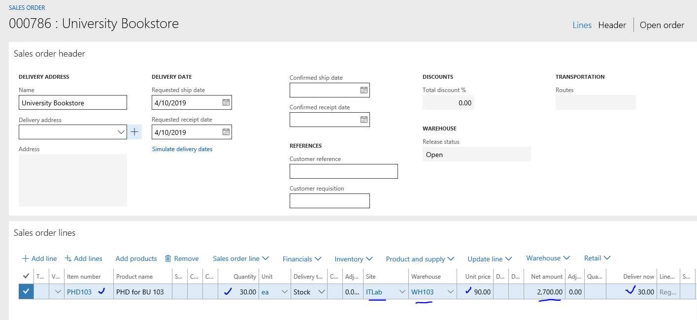Click Open order status link
The width and height of the screenshot is (697, 320).
662,25
